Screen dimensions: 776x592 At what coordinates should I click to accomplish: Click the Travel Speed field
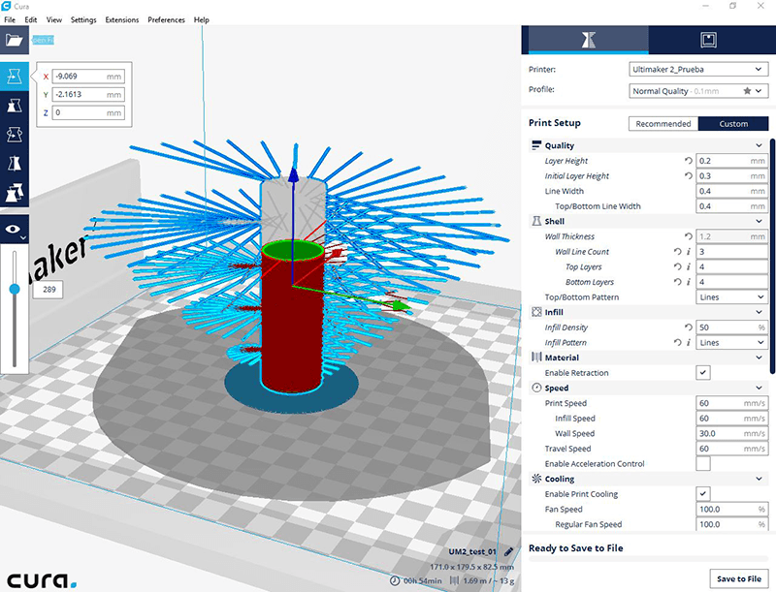coord(732,449)
